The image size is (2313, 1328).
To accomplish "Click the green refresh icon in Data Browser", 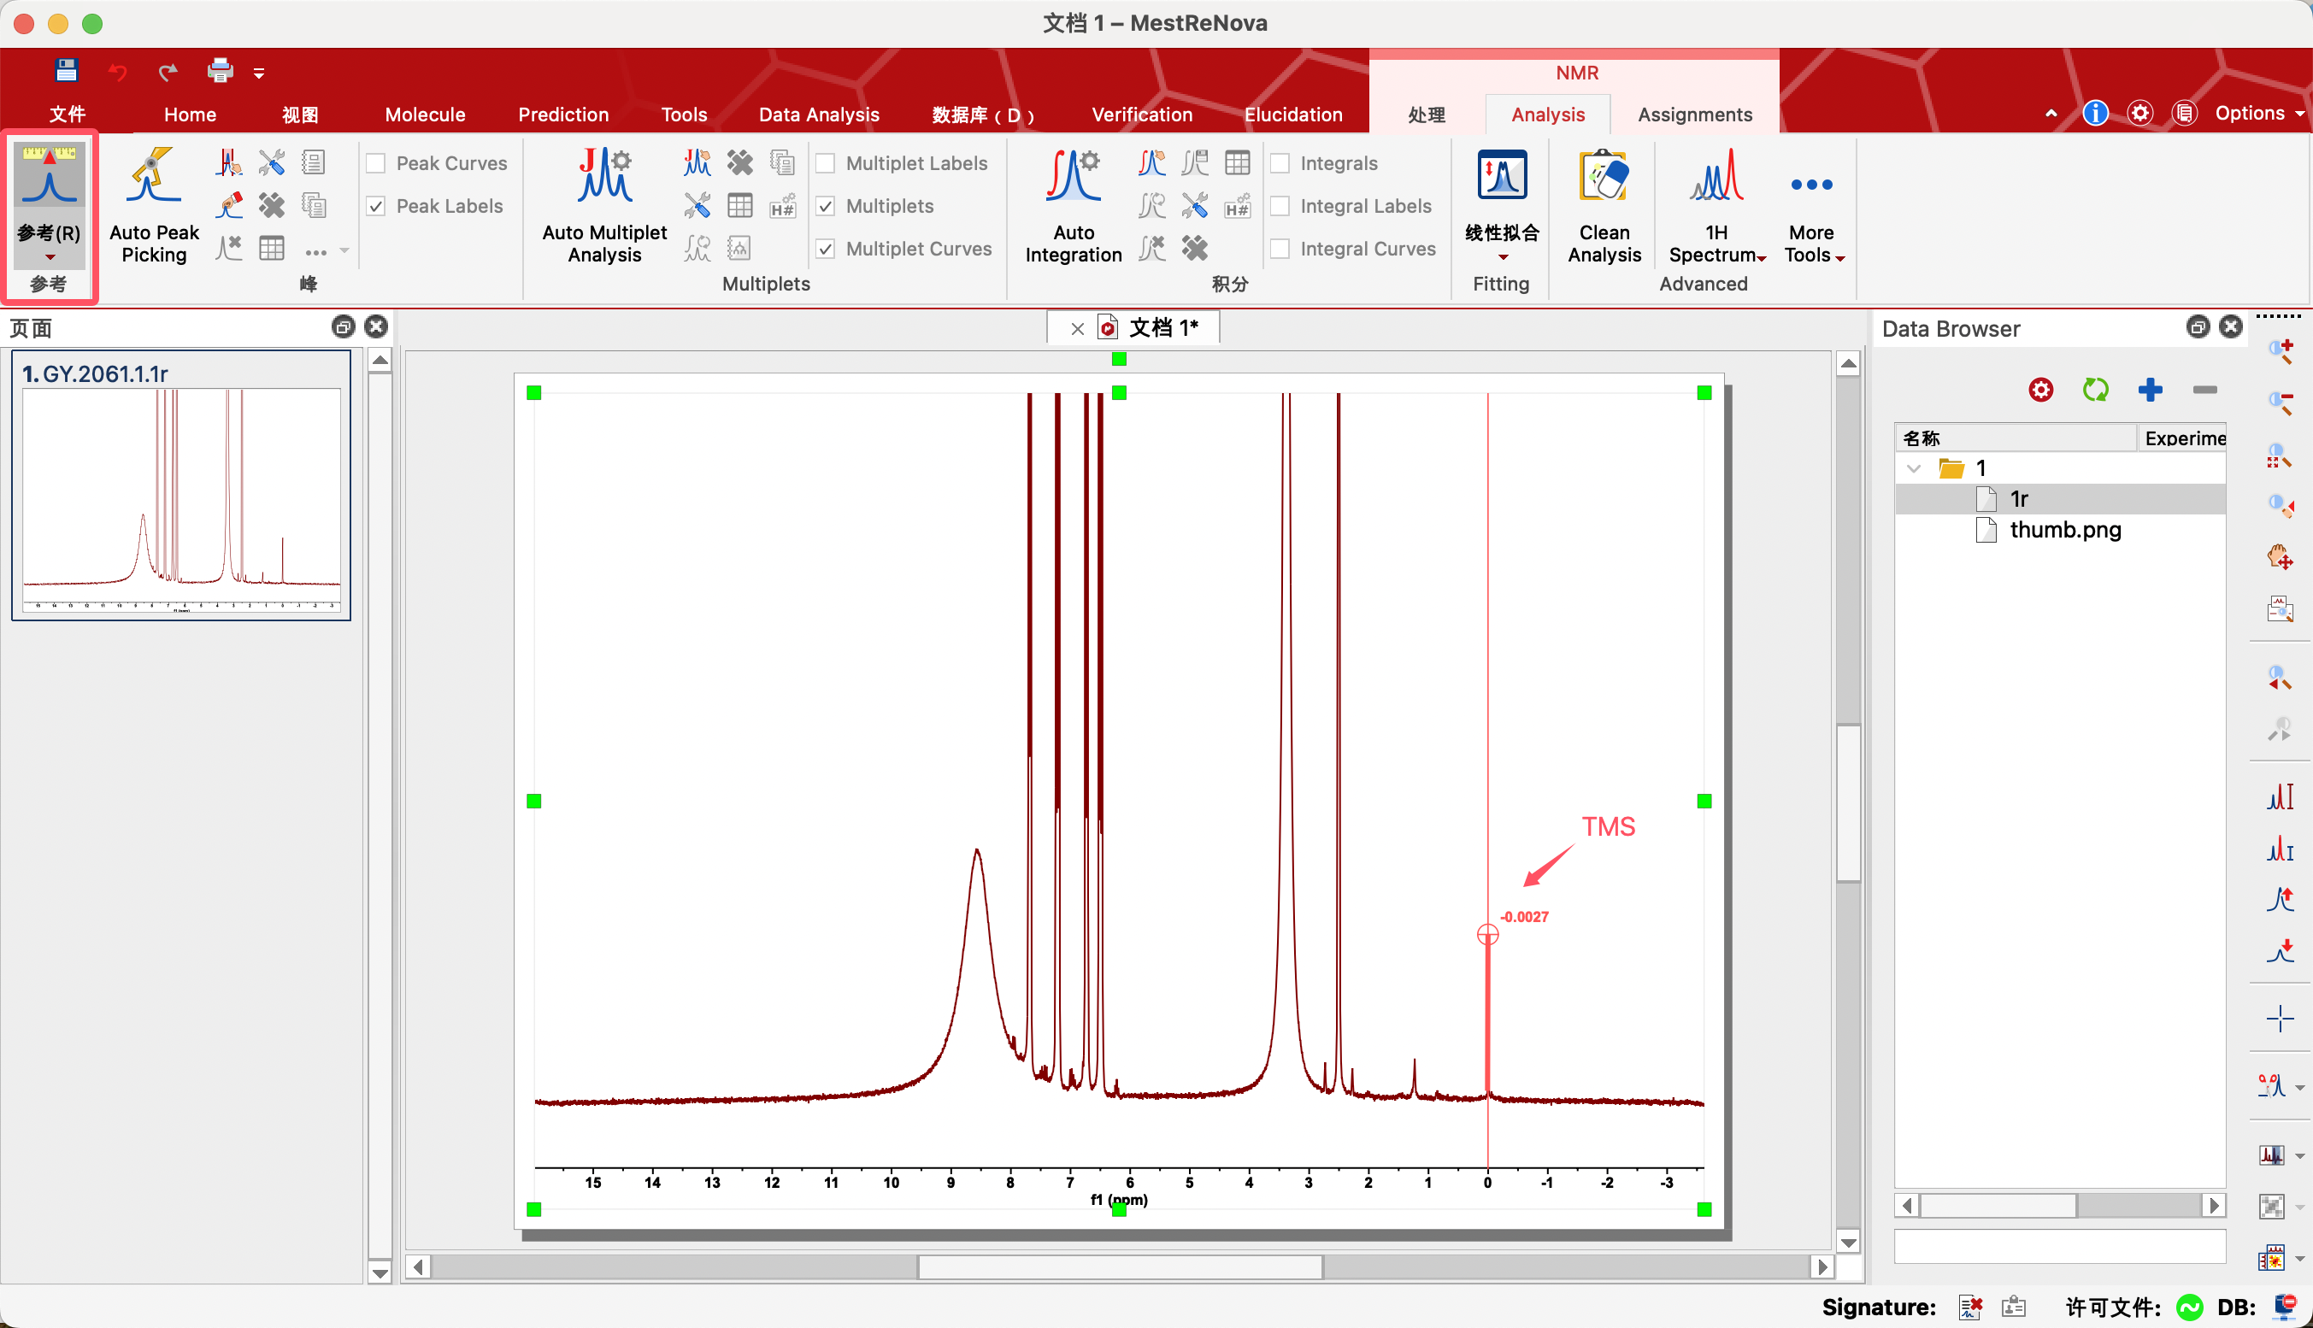I will click(x=2095, y=391).
